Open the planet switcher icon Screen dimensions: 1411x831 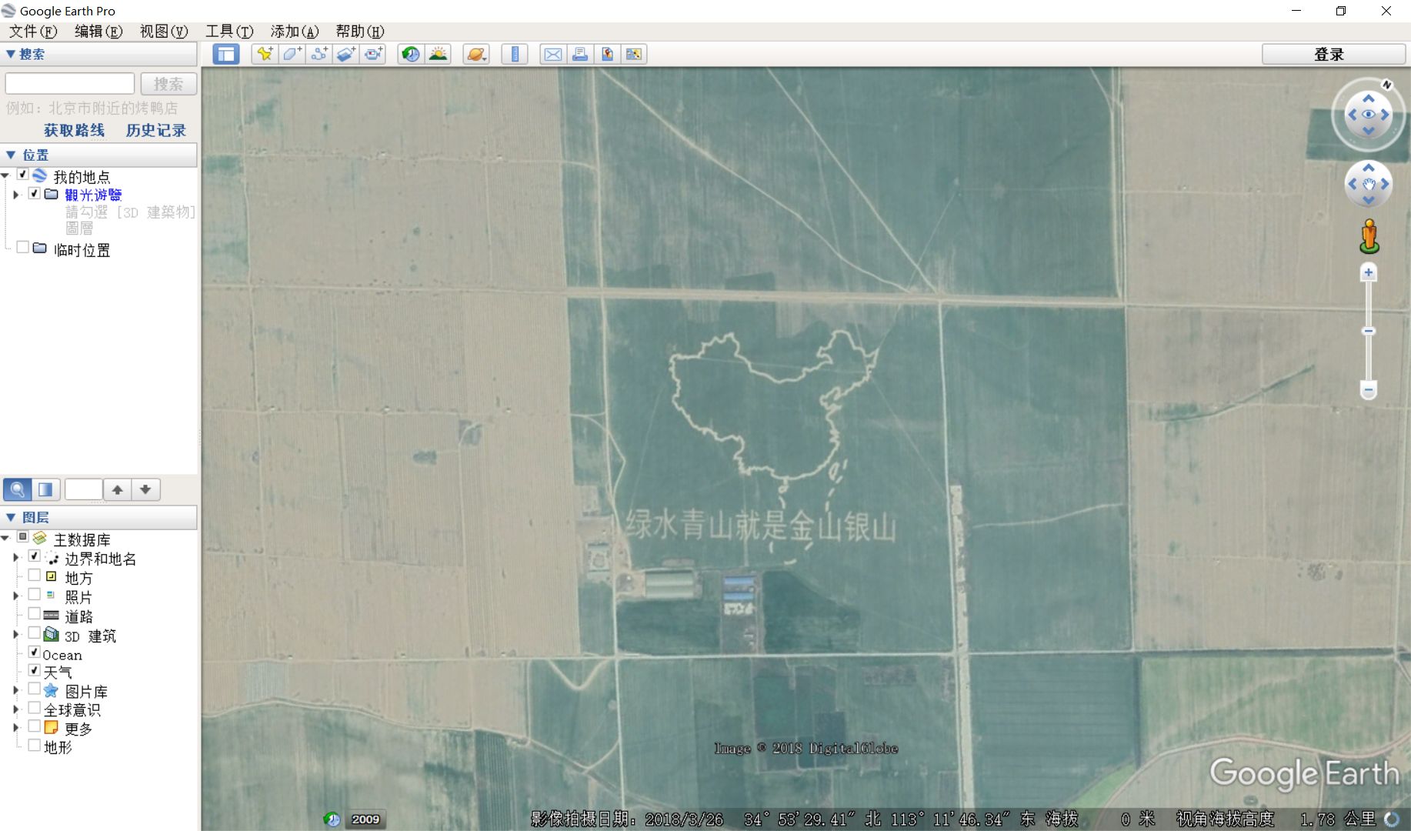point(476,54)
